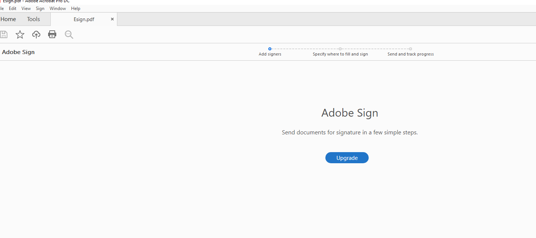Open the View menu
Image resolution: width=536 pixels, height=238 pixels.
[x=26, y=8]
